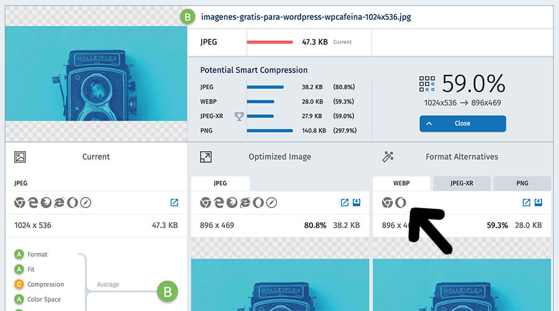Open WEBP alternative in new window
This screenshot has width=559, height=311.
tap(526, 203)
